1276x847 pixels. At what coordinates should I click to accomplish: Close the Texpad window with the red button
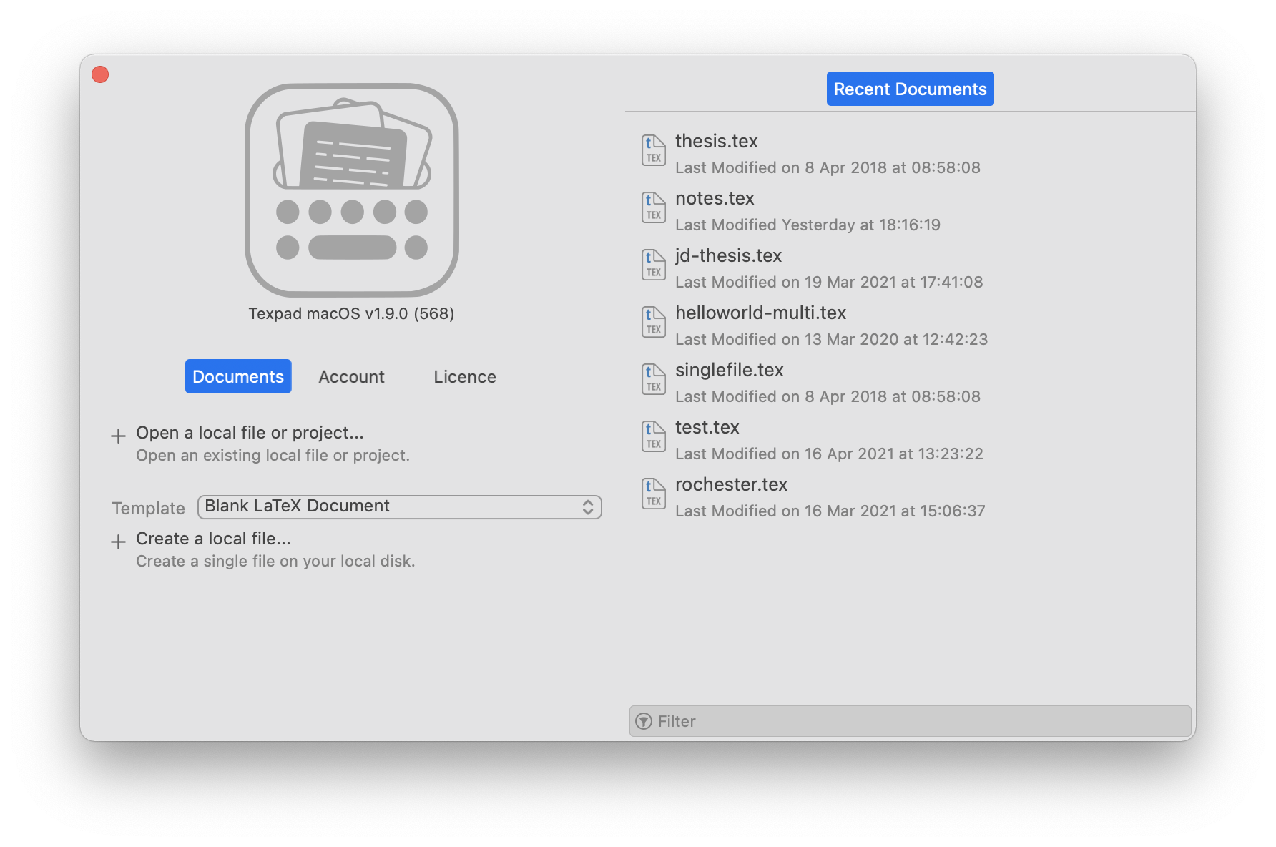point(100,74)
